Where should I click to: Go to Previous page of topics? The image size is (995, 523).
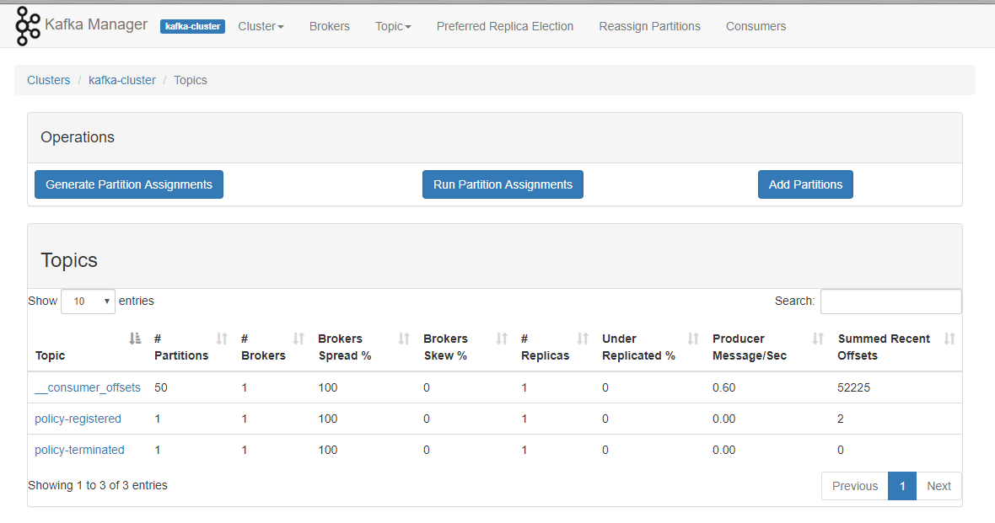pyautogui.click(x=855, y=486)
